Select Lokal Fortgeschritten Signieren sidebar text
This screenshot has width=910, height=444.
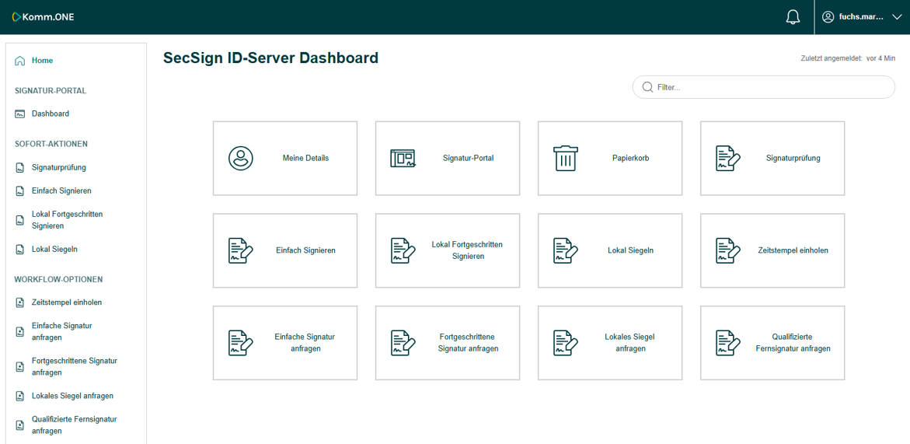point(68,220)
